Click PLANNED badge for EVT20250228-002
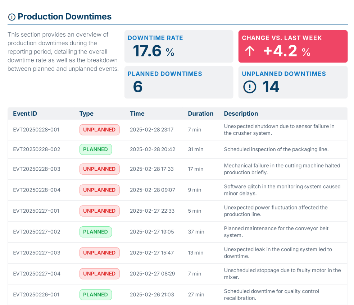 pyautogui.click(x=95, y=149)
